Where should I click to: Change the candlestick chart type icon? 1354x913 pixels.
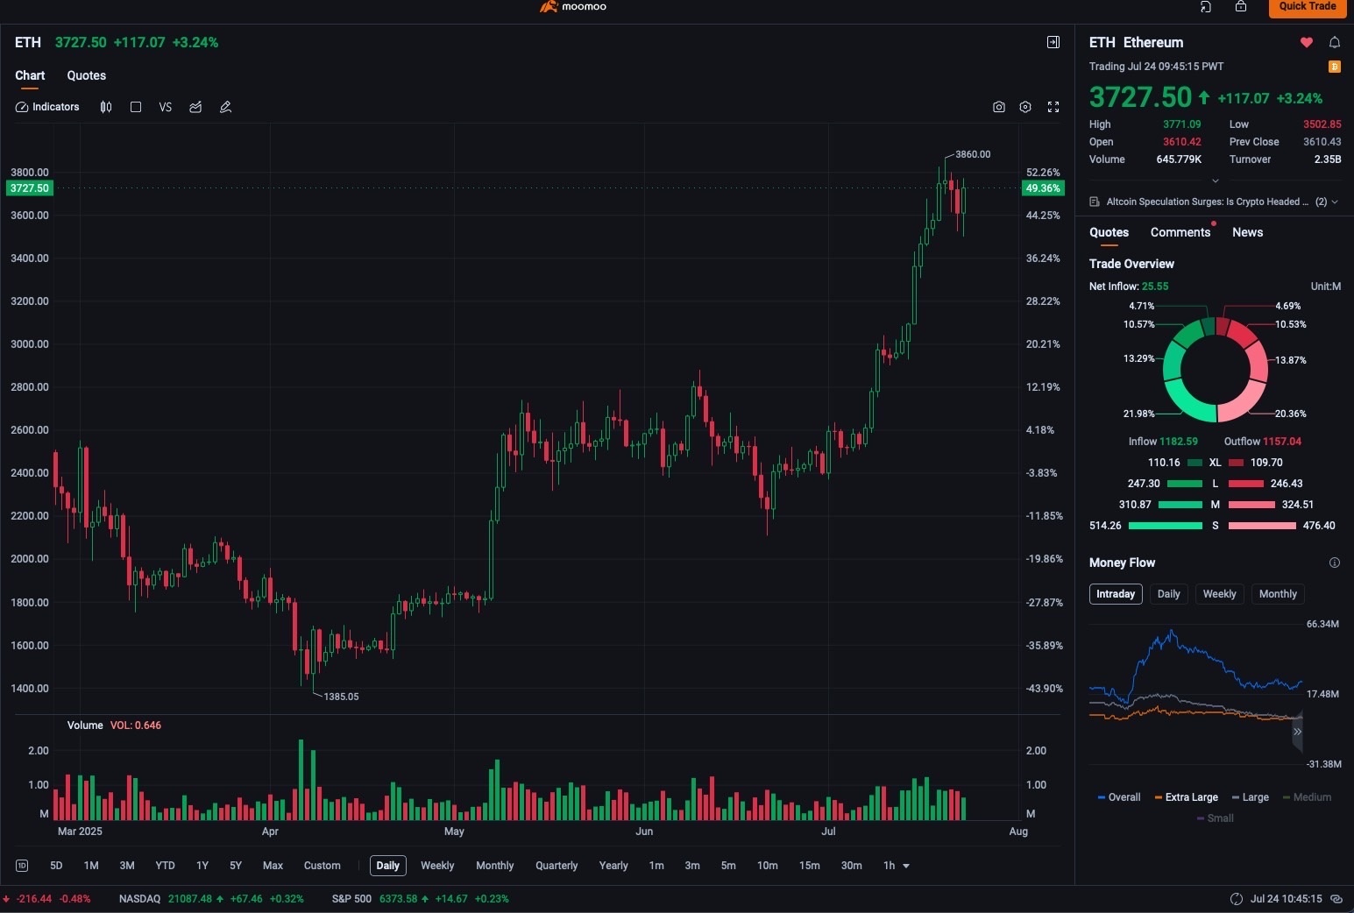pos(106,107)
